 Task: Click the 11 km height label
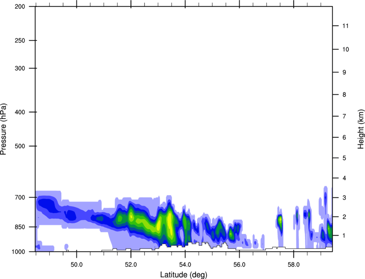pos(345,26)
